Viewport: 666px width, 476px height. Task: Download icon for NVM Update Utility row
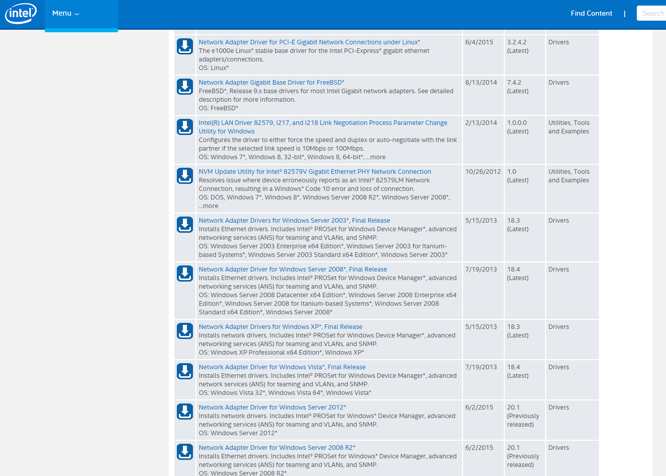[x=185, y=176]
